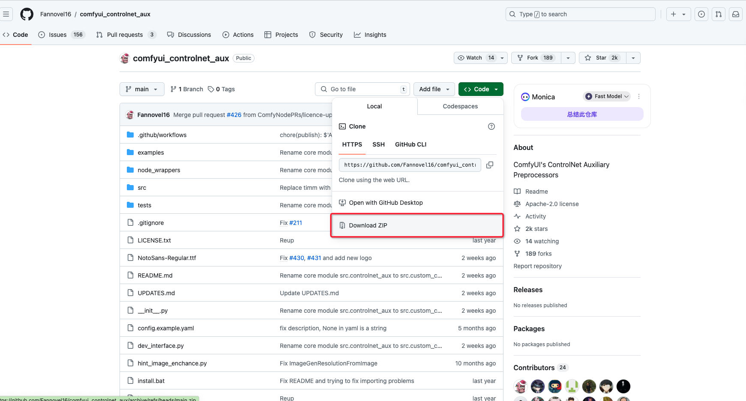Viewport: 746px width, 401px height.
Task: Open the Pull requests tab
Action: (x=126, y=35)
